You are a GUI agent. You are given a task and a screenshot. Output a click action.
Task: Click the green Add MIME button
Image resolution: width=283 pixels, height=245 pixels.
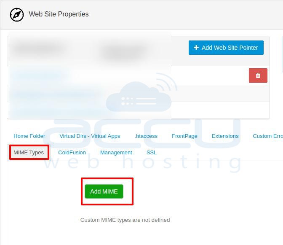pos(104,191)
